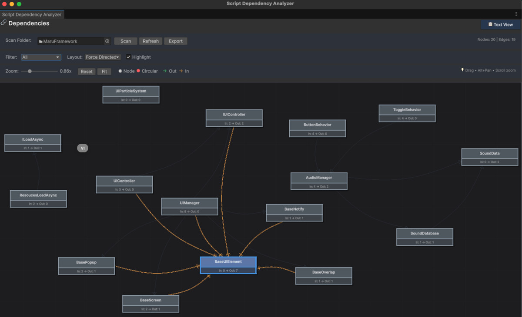This screenshot has height=317, width=522.
Task: Select the Script Dependency Analyzer tab
Action: tap(32, 14)
